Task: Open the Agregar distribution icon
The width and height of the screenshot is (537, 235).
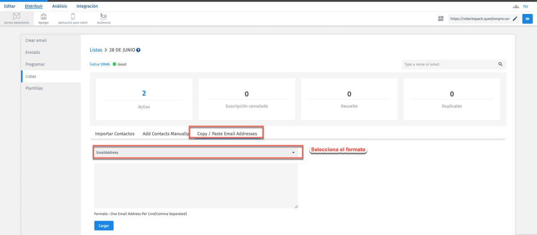Action: pos(43,16)
